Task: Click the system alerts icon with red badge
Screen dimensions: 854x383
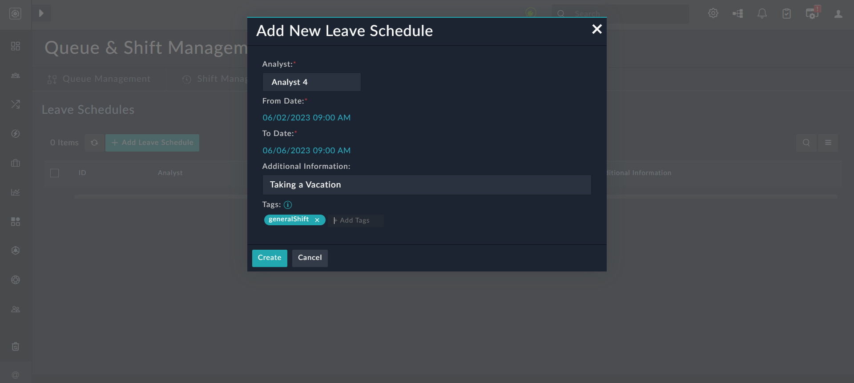Action: pos(812,14)
